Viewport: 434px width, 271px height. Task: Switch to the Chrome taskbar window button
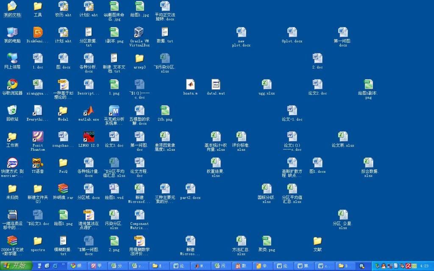(x=77, y=266)
